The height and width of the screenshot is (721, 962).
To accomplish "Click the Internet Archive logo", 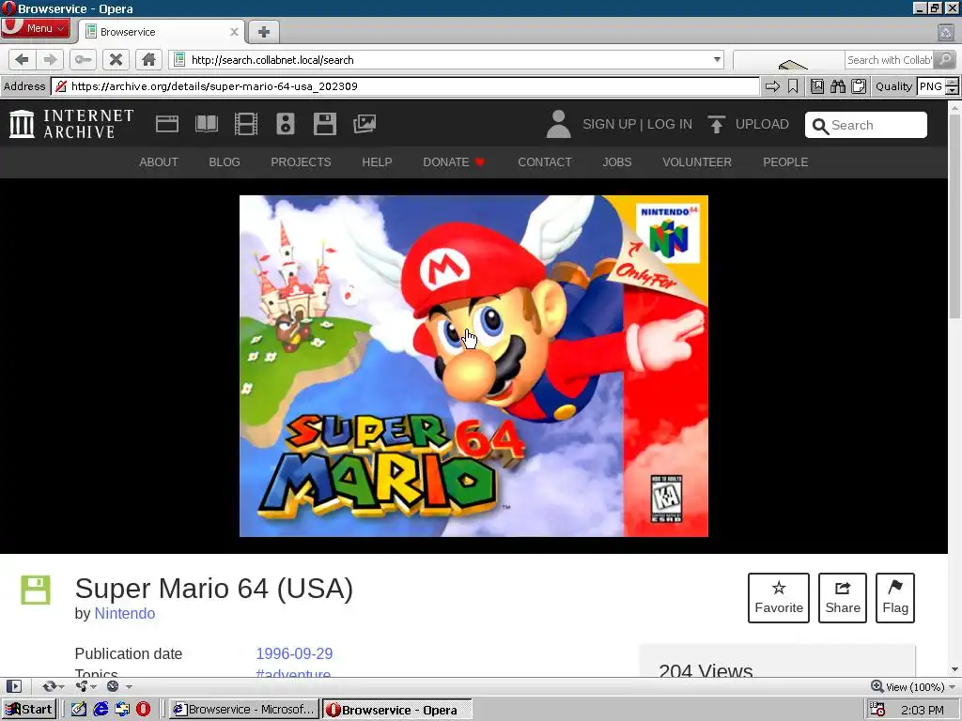I will pyautogui.click(x=71, y=124).
